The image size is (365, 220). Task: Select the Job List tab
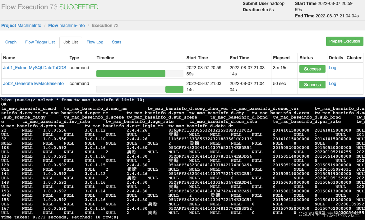tap(71, 42)
